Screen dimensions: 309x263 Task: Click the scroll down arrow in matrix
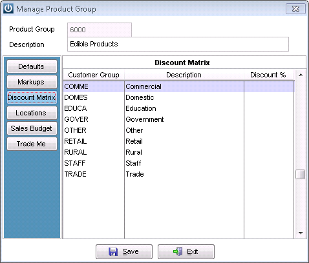[x=301, y=233]
